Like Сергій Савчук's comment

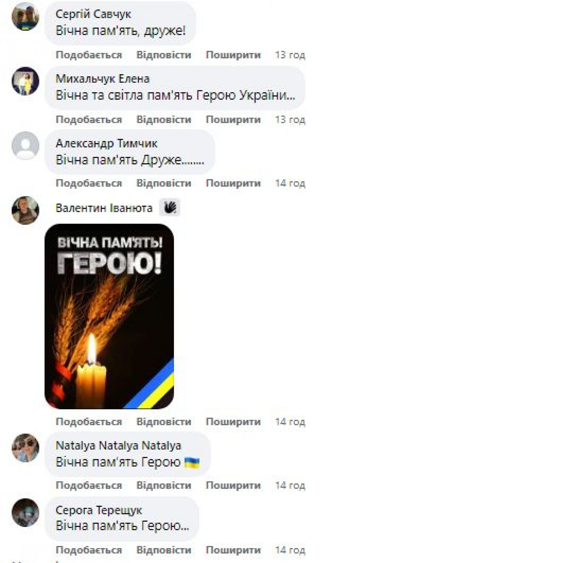coord(89,55)
